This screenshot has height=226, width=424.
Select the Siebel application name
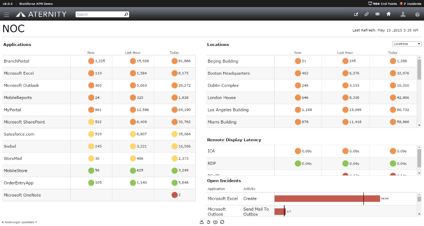click(10, 146)
